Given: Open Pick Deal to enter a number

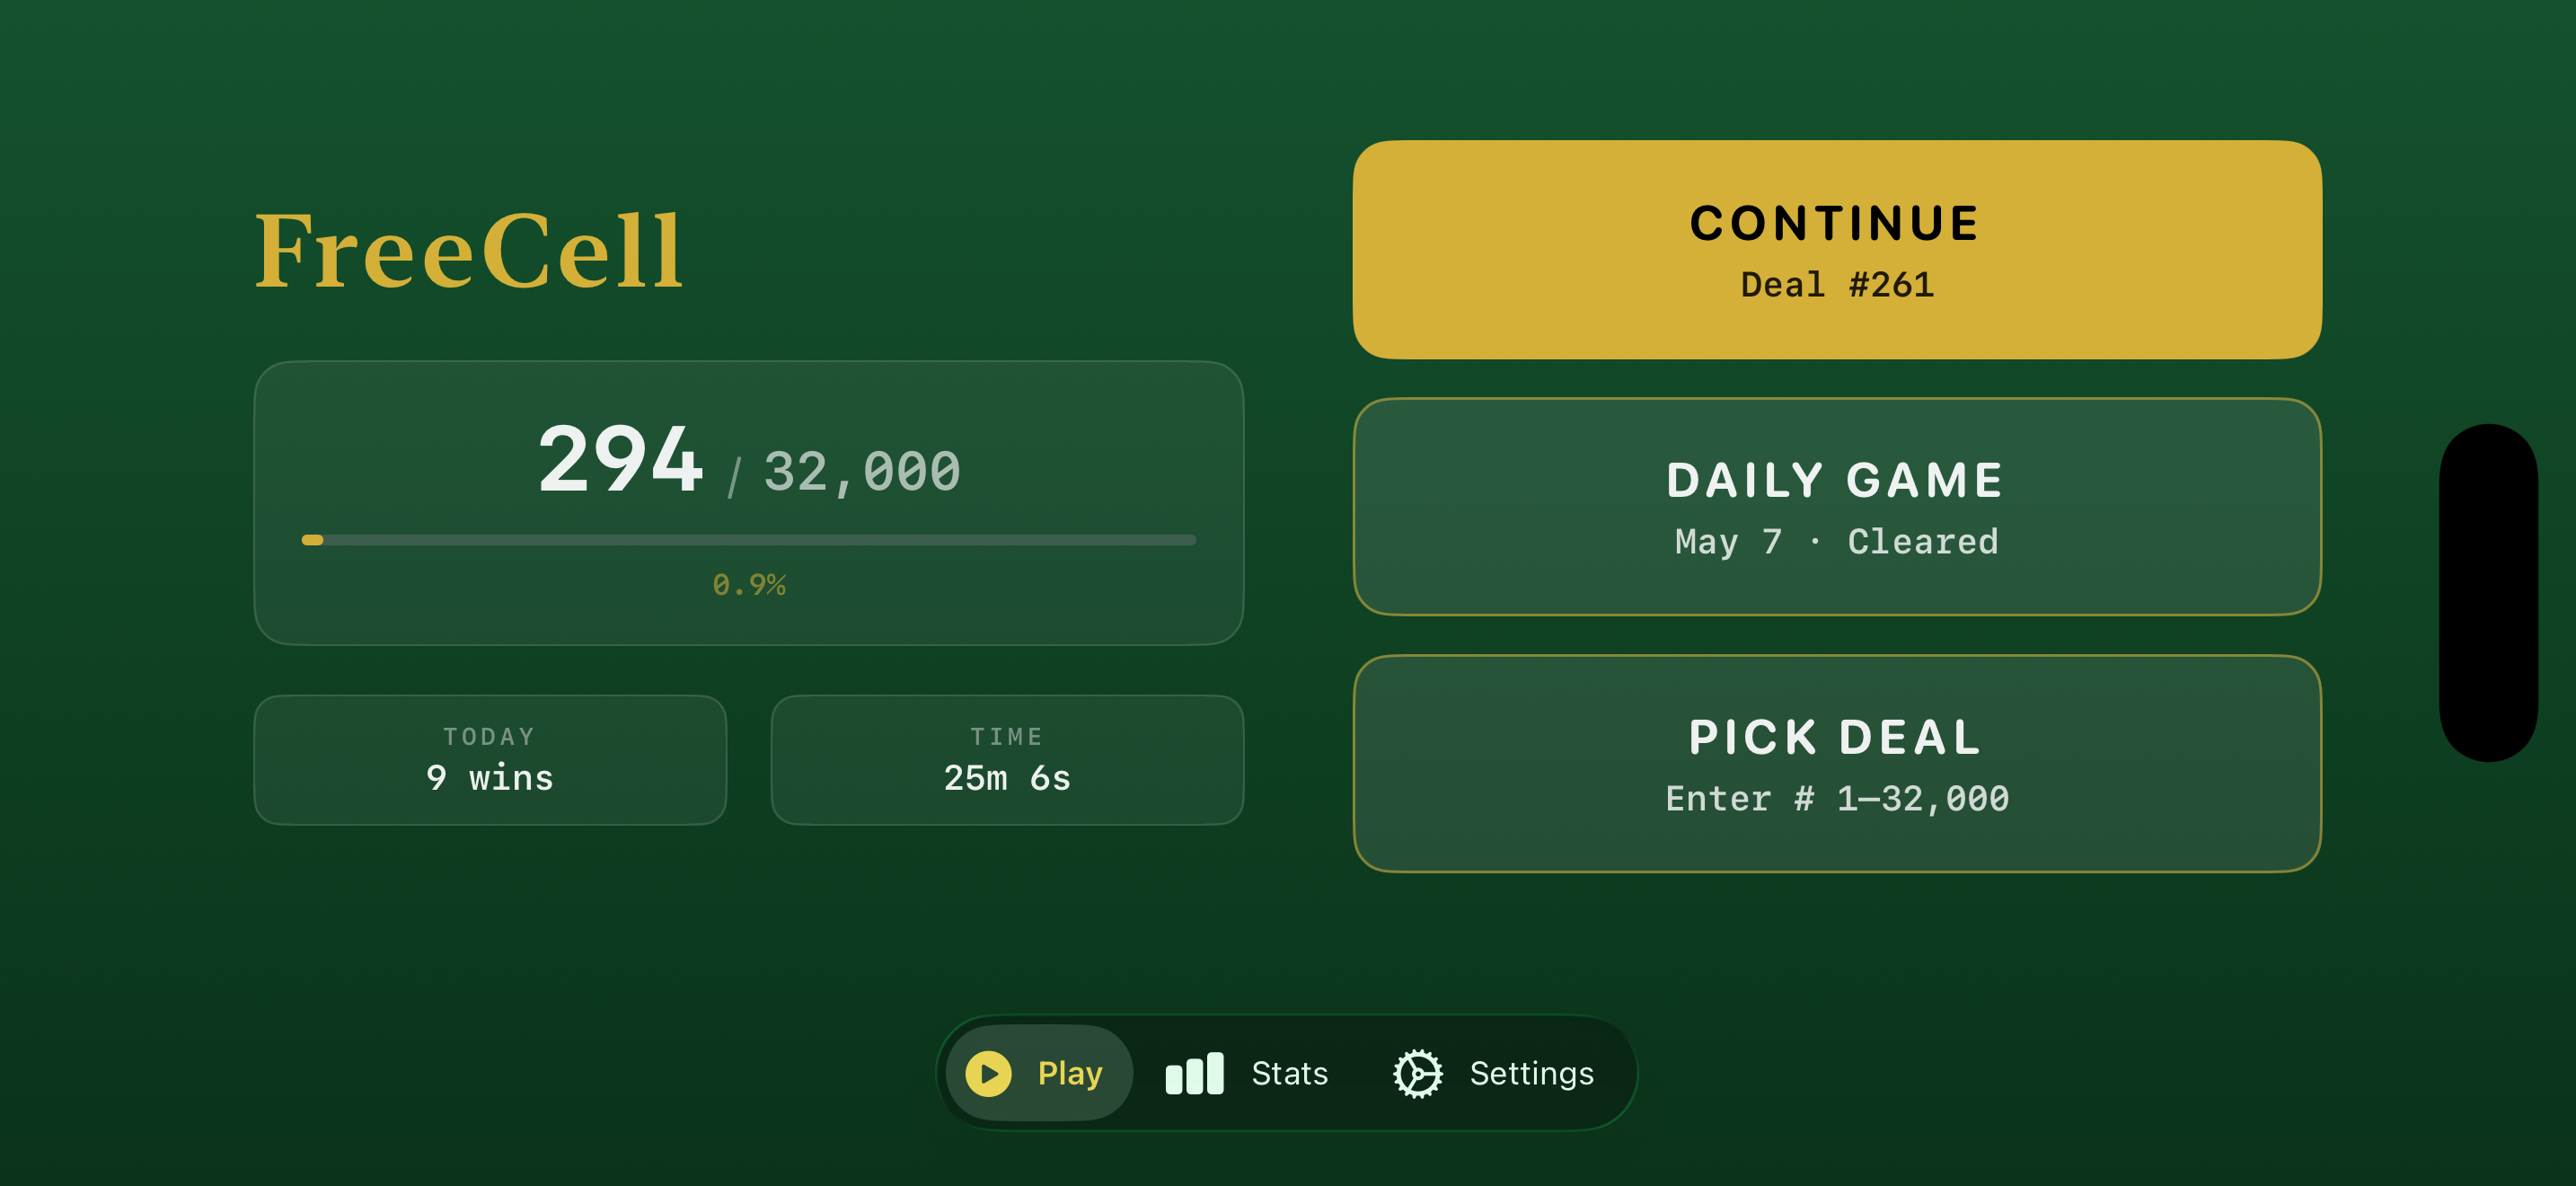Looking at the screenshot, I should pyautogui.click(x=1836, y=764).
